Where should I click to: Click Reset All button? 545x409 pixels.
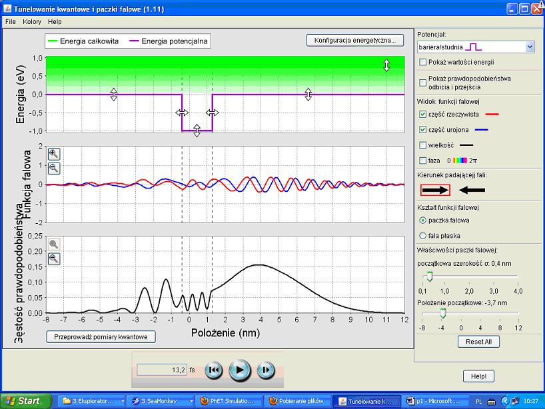pyautogui.click(x=478, y=342)
